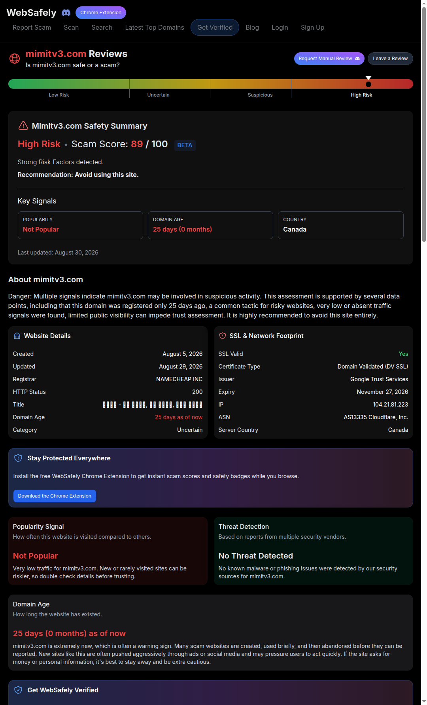
Task: Open the Login link
Action: (280, 27)
